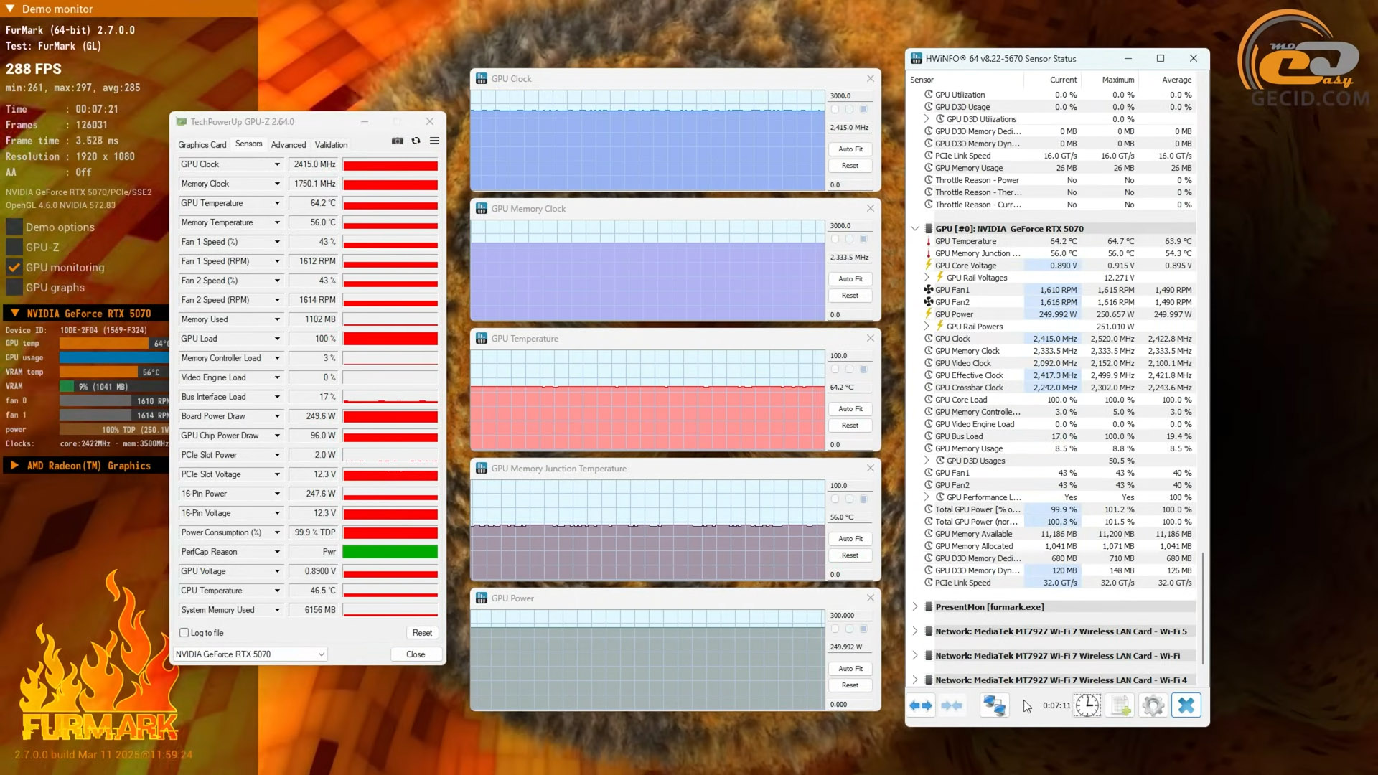Click the HWiNFO title bar app icon
1378x775 pixels.
pos(917,58)
